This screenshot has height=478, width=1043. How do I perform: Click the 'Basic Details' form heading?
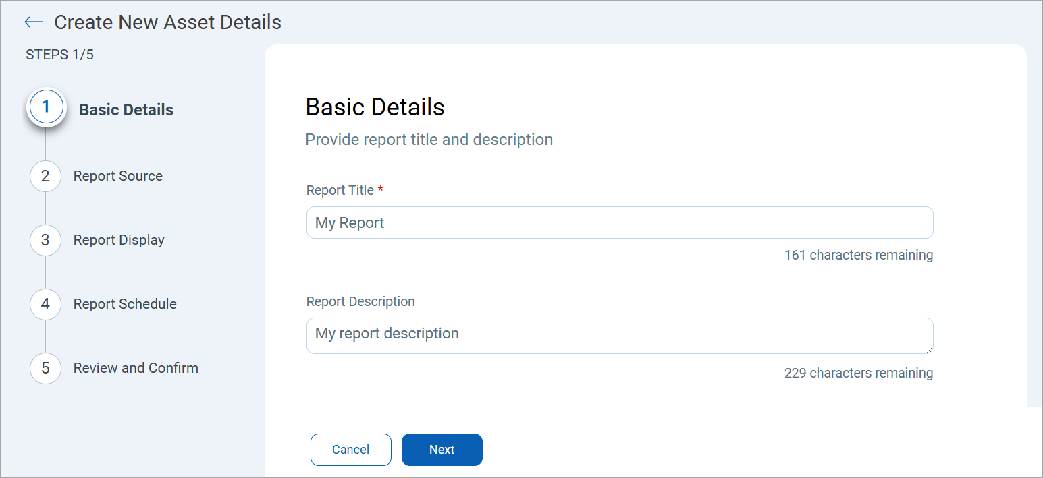(375, 107)
